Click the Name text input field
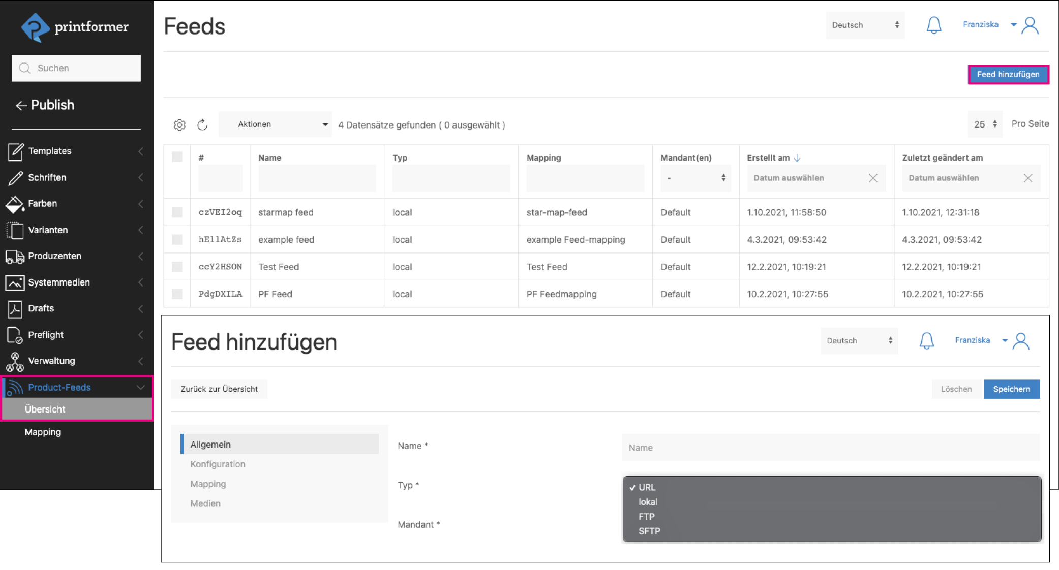The image size is (1059, 570). pyautogui.click(x=830, y=448)
